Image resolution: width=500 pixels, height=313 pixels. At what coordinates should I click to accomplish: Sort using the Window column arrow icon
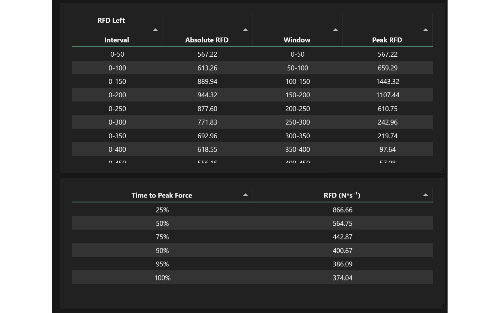click(335, 30)
